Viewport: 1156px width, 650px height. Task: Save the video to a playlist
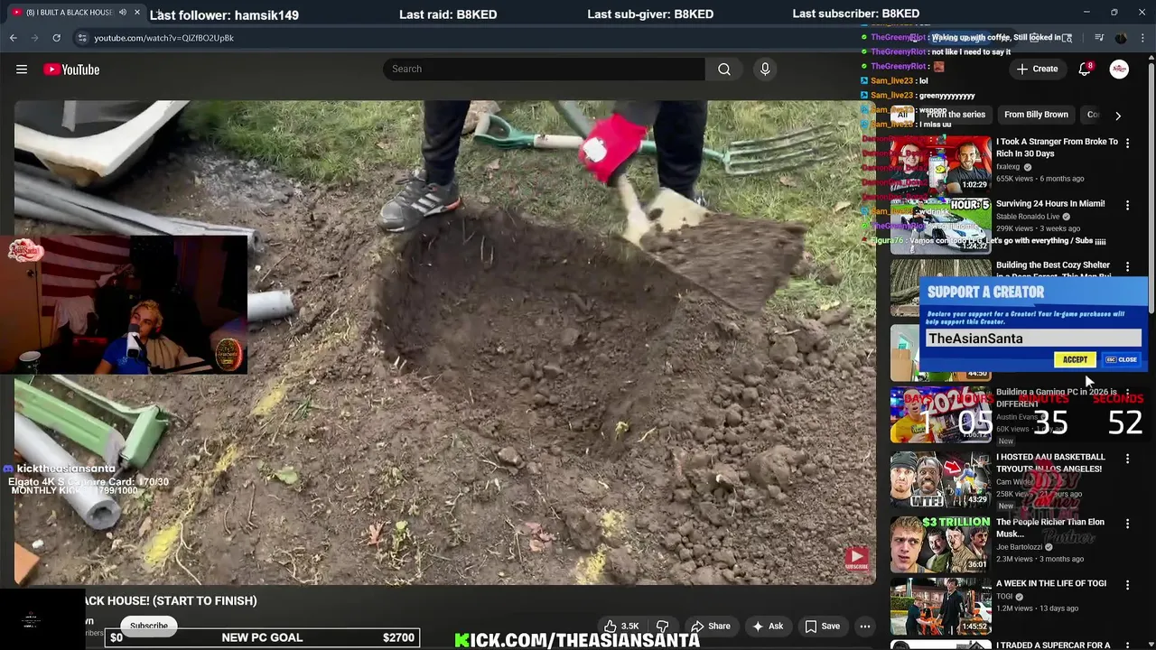[x=823, y=626]
